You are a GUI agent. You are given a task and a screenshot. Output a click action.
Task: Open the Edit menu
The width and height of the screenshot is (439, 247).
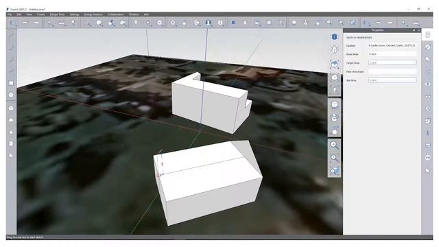[x=19, y=14]
